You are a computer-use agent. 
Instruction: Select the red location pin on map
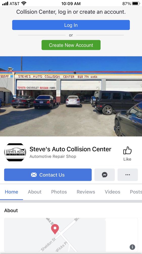[55, 229]
